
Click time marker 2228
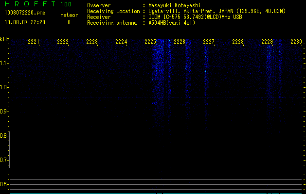click(x=238, y=41)
